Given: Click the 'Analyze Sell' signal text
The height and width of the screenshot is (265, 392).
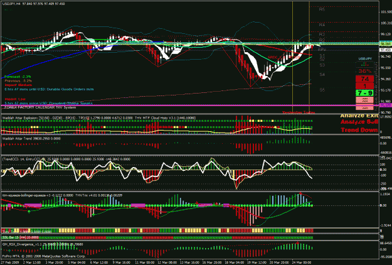Looking at the screenshot, I should [359, 122].
